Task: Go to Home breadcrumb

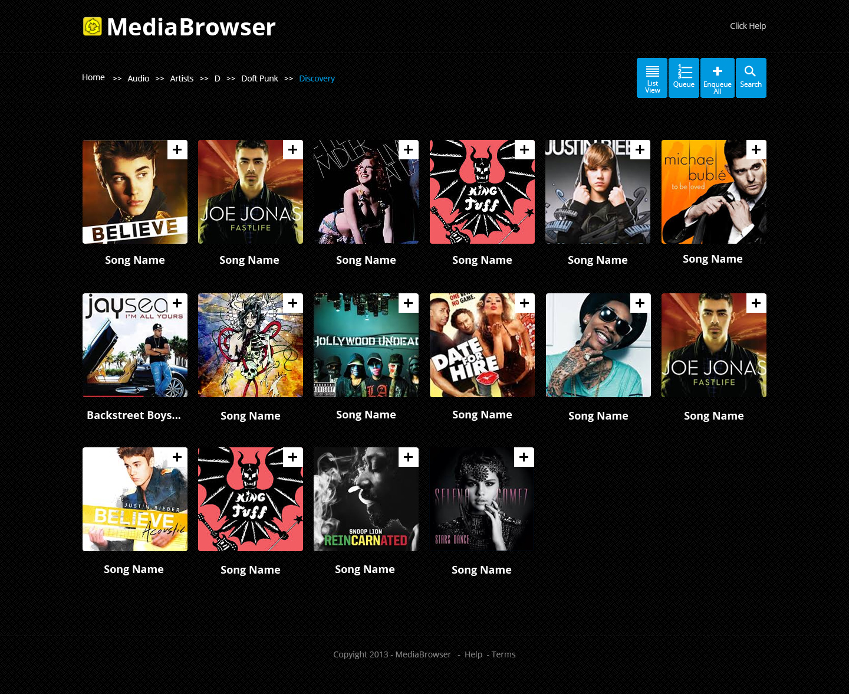Action: 93,77
